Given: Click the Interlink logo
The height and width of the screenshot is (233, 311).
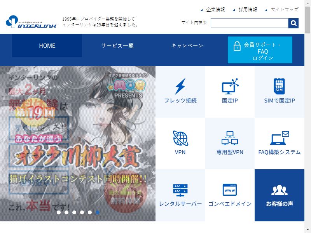Looking at the screenshot, I should [31, 22].
